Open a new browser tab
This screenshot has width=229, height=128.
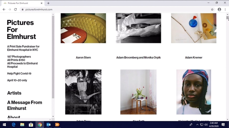(48, 3)
